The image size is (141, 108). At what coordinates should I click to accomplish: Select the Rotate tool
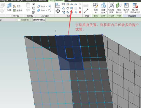click(x=68, y=8)
